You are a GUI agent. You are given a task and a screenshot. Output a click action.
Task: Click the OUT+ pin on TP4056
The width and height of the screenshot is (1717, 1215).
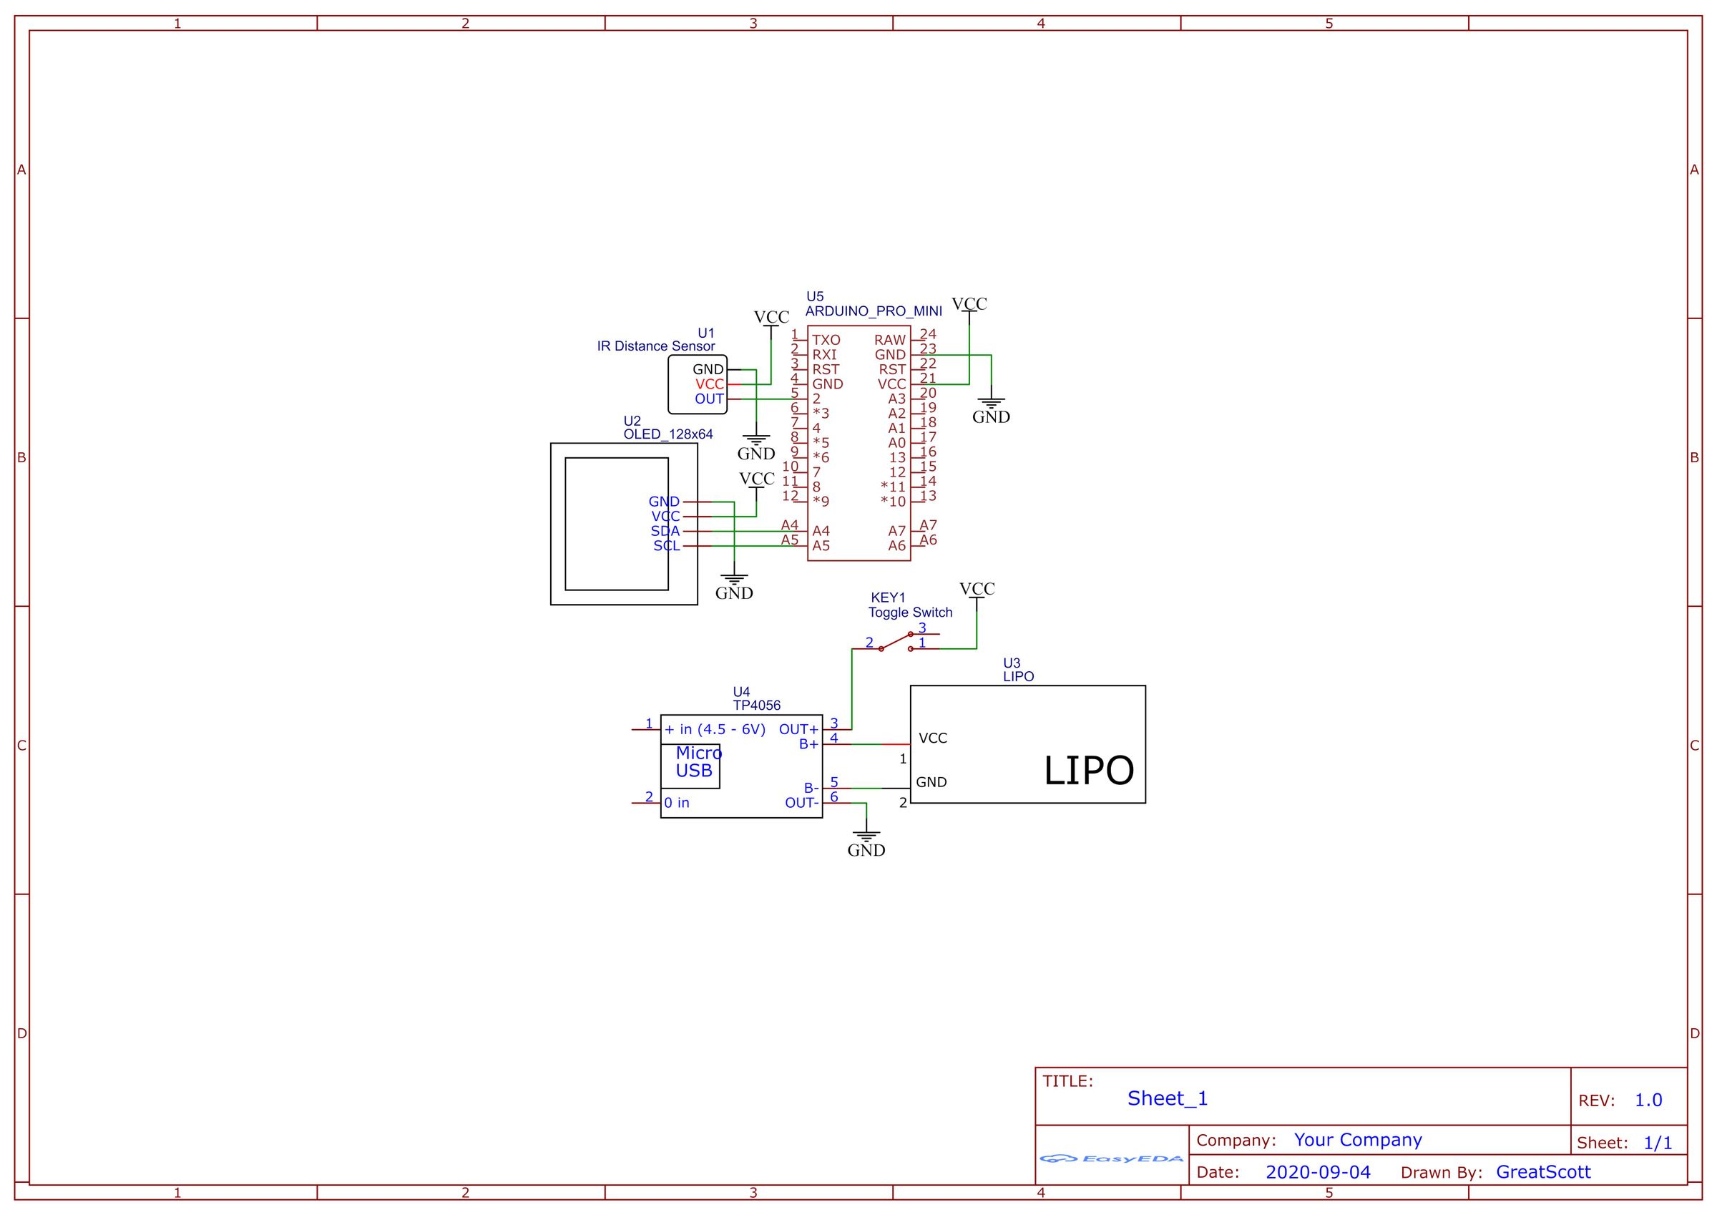point(798,729)
